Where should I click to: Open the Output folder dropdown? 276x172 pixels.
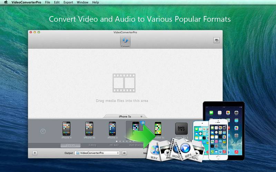[x=97, y=153]
